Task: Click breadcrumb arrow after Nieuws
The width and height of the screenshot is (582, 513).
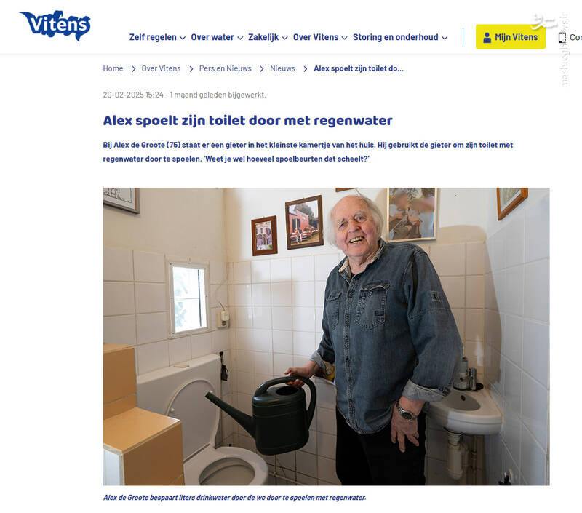Action: (x=305, y=69)
